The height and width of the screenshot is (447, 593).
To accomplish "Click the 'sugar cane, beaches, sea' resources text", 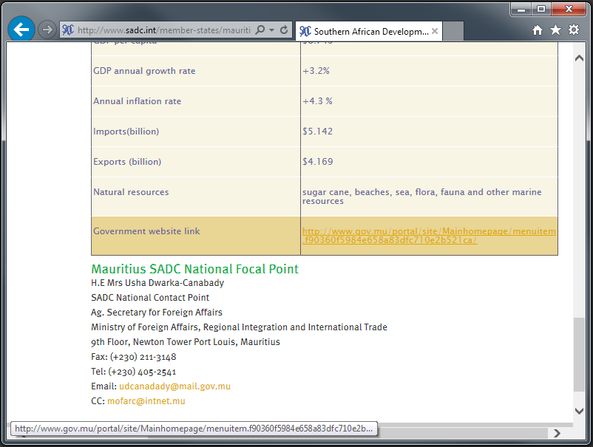I will [421, 197].
